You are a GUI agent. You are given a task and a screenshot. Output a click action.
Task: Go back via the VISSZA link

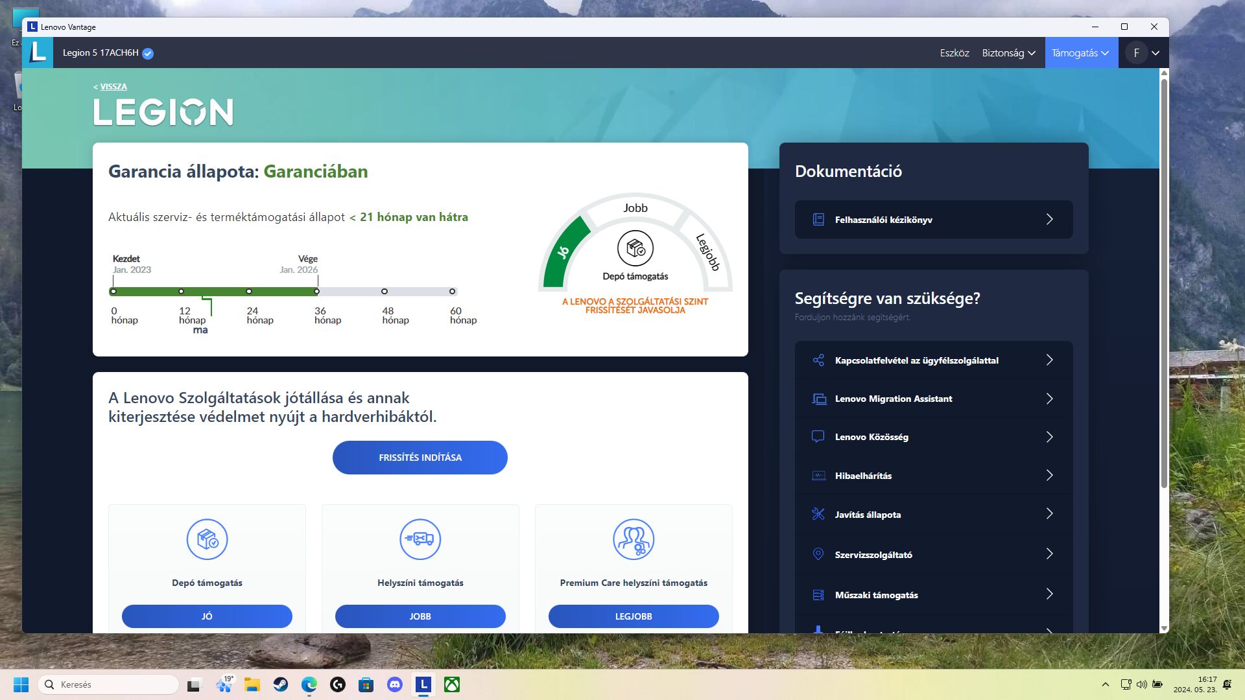click(x=113, y=87)
